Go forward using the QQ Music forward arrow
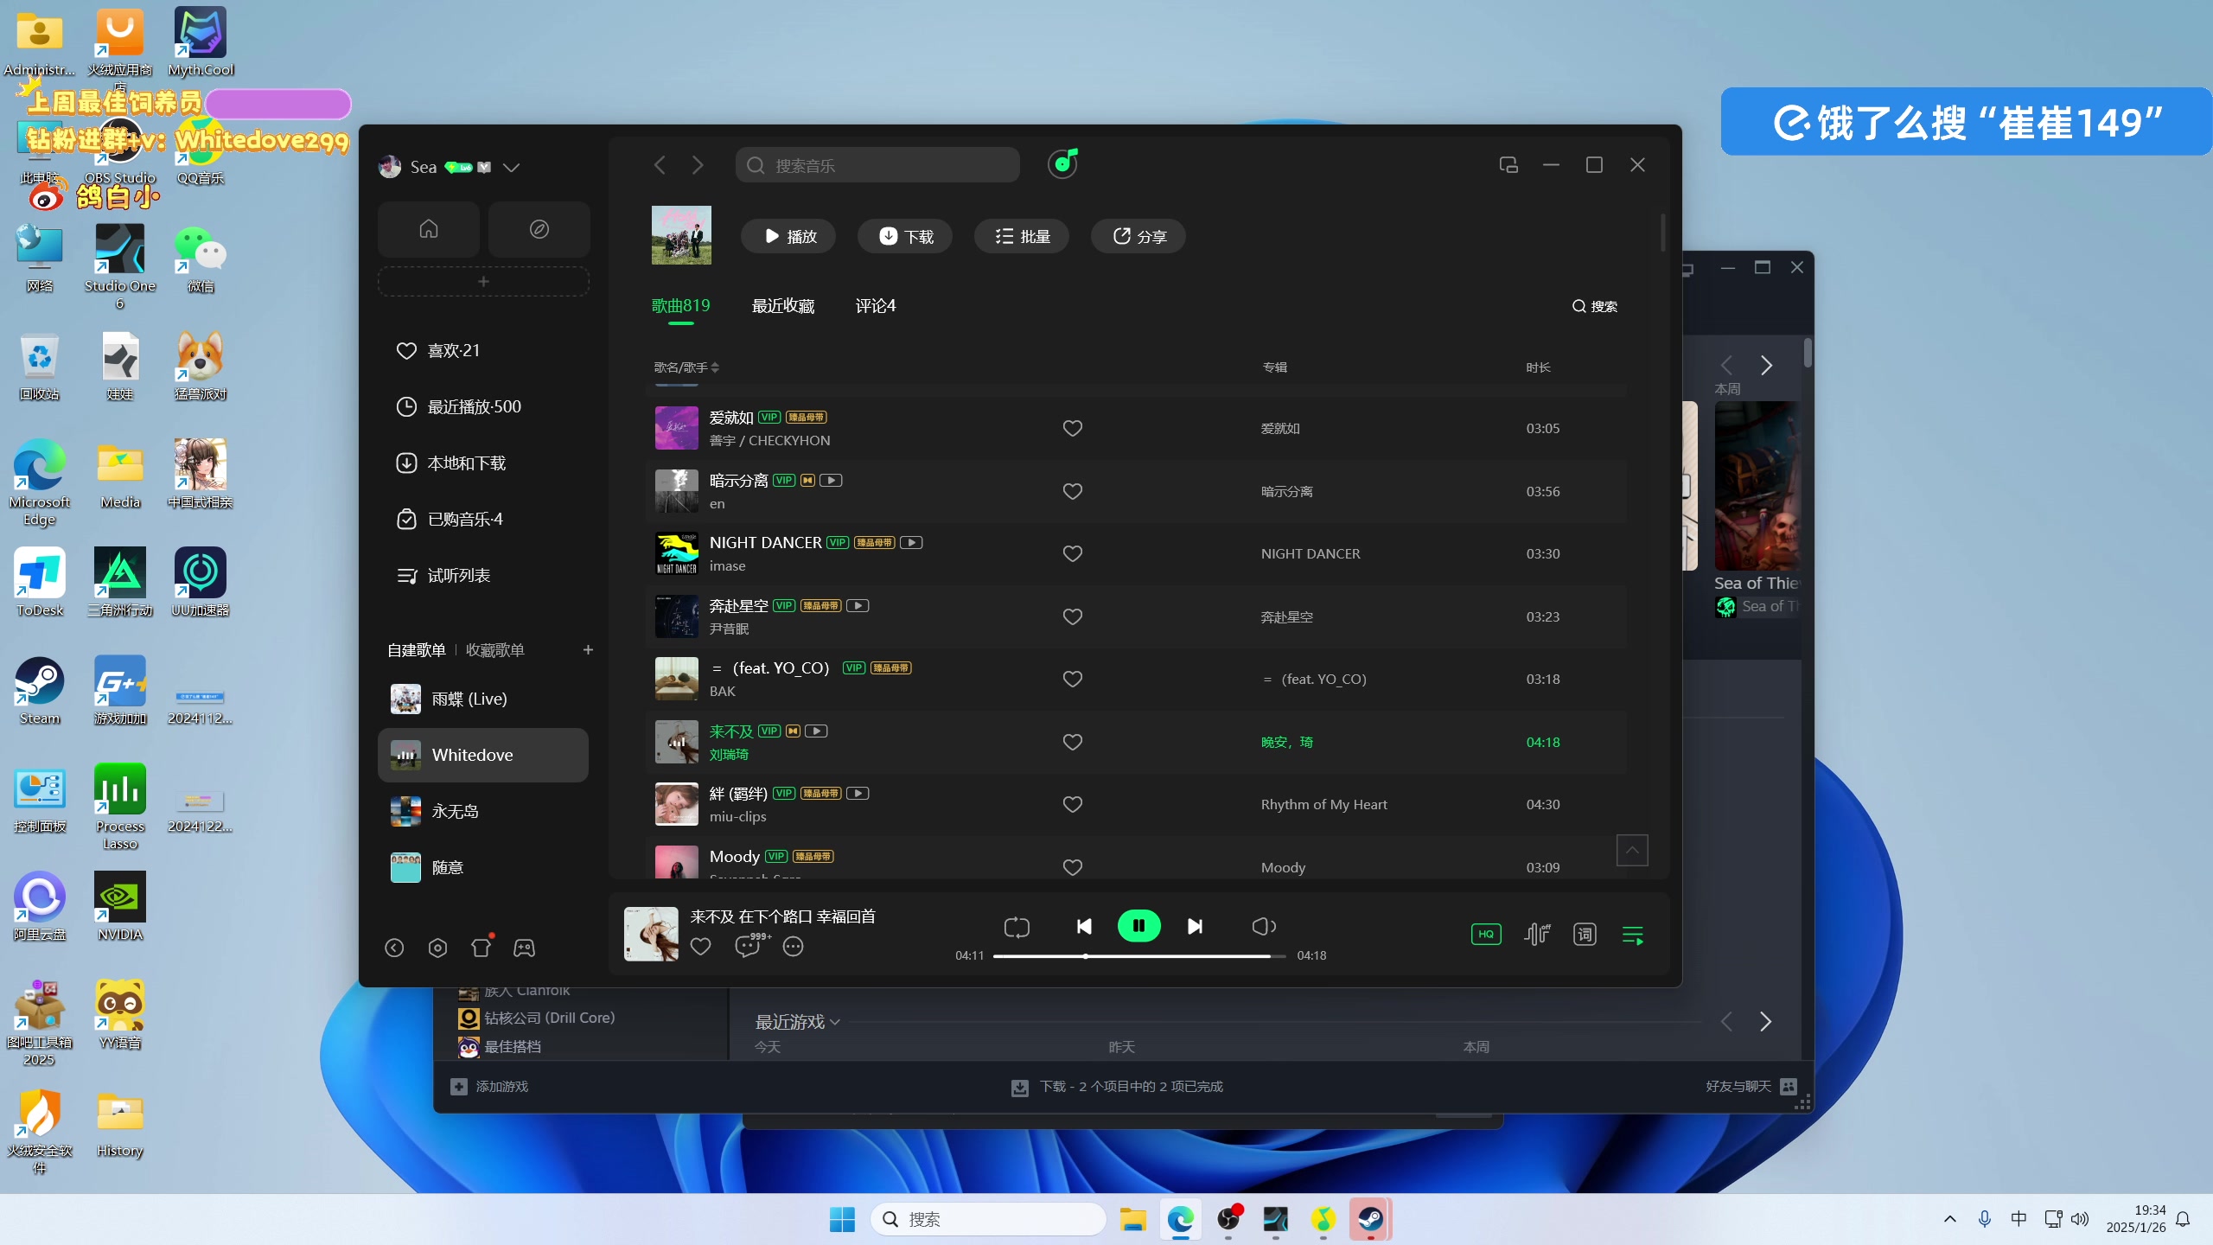This screenshot has width=2213, height=1245. 698,165
